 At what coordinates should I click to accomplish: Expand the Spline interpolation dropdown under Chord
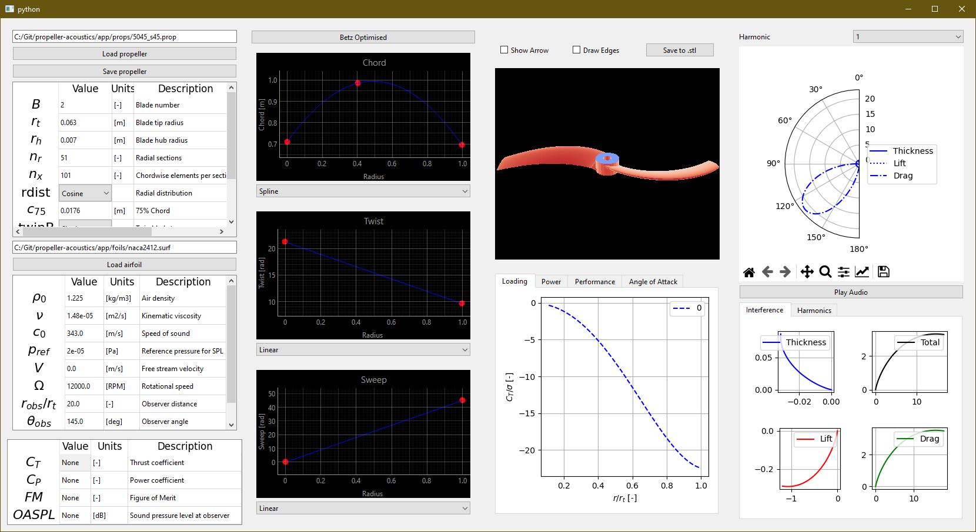(363, 191)
